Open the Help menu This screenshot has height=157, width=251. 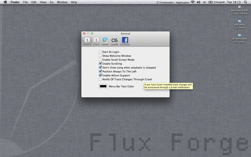(74, 2)
